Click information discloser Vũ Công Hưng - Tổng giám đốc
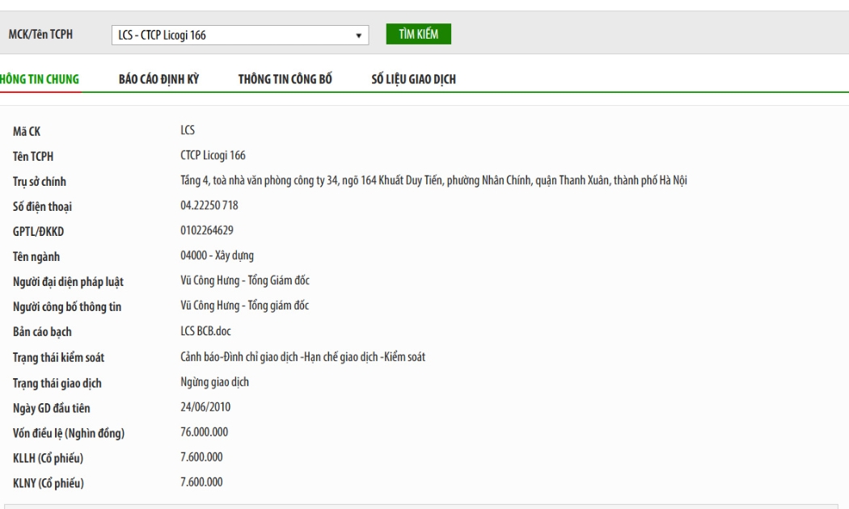The height and width of the screenshot is (509, 849). click(x=245, y=305)
